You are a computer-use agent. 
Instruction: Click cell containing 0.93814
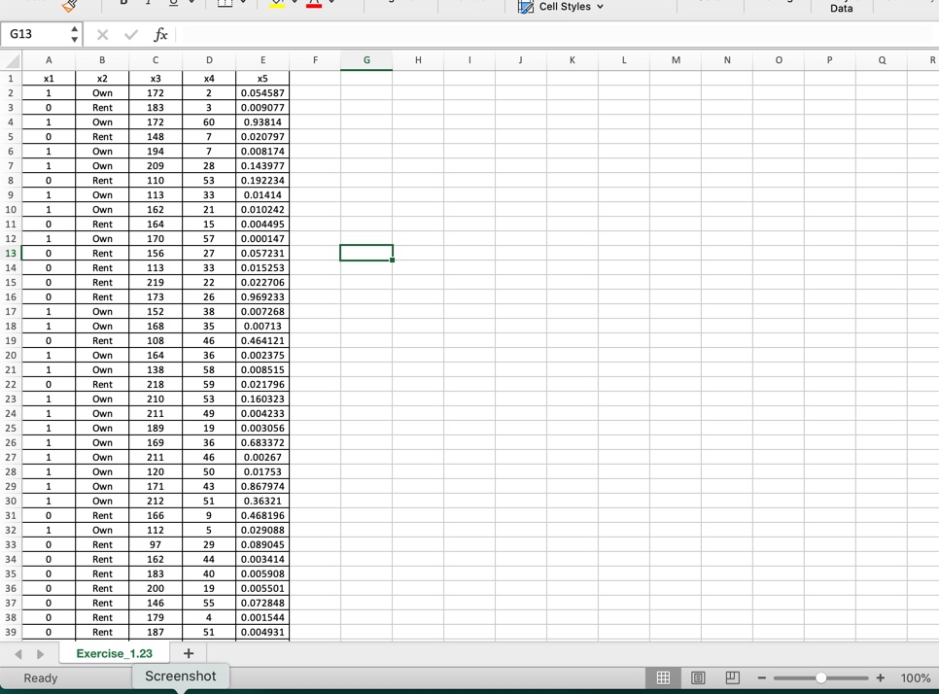[262, 122]
